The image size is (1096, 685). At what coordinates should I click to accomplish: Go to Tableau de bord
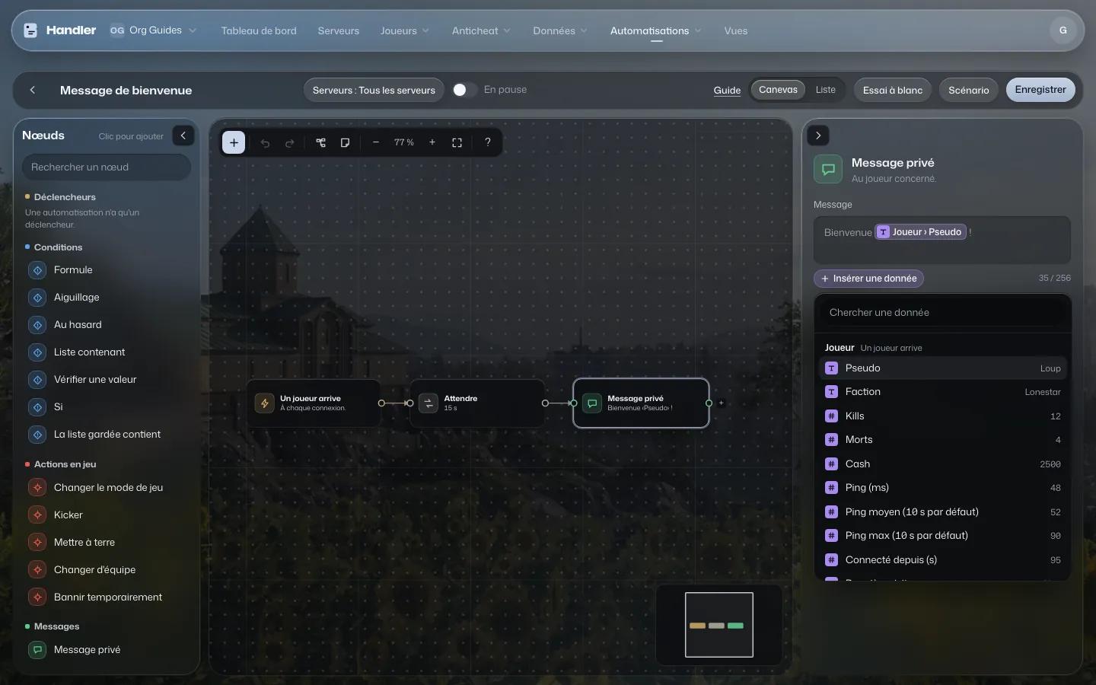(259, 30)
